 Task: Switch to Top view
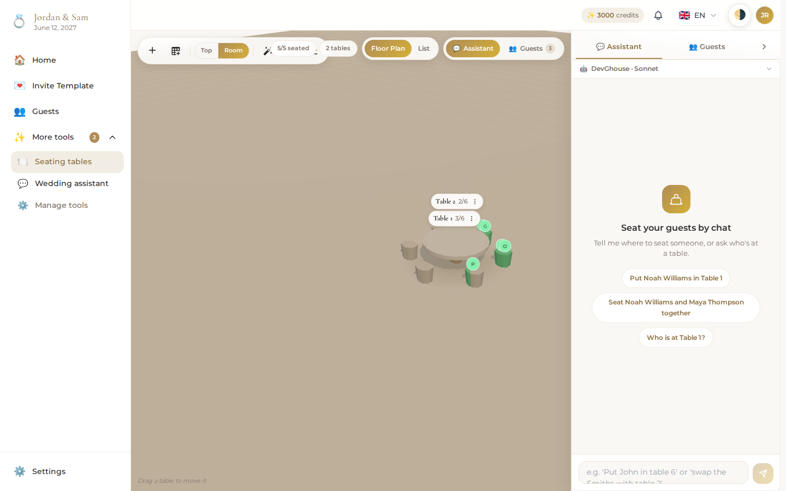click(206, 50)
